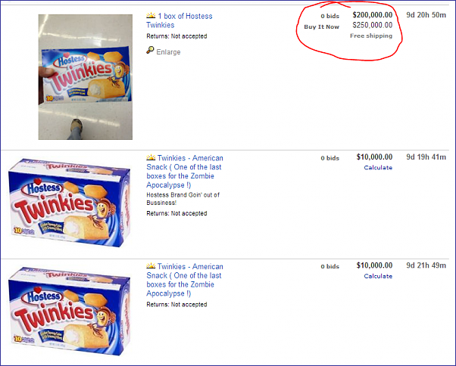The height and width of the screenshot is (366, 456).
Task: Click Calculate shipping for third listing
Action: [378, 276]
